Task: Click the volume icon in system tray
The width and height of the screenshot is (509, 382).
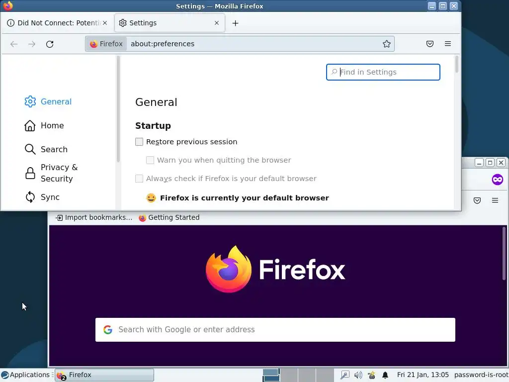Action: [x=358, y=375]
